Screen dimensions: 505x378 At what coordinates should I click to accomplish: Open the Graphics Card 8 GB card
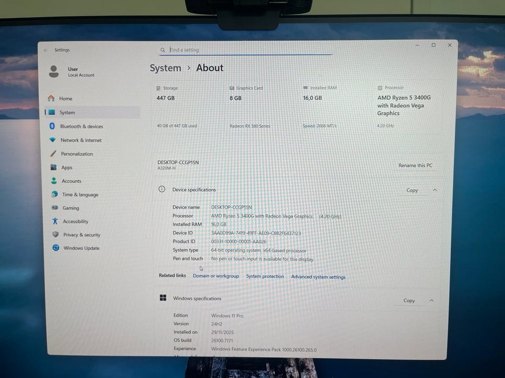261,107
